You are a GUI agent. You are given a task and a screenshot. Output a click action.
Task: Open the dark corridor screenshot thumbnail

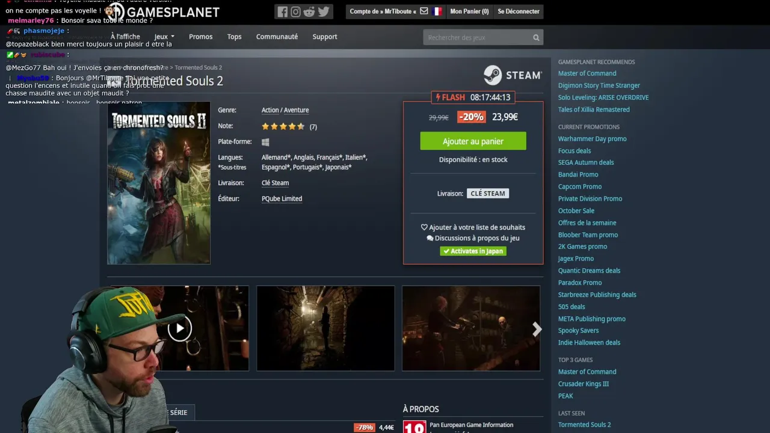coord(325,328)
